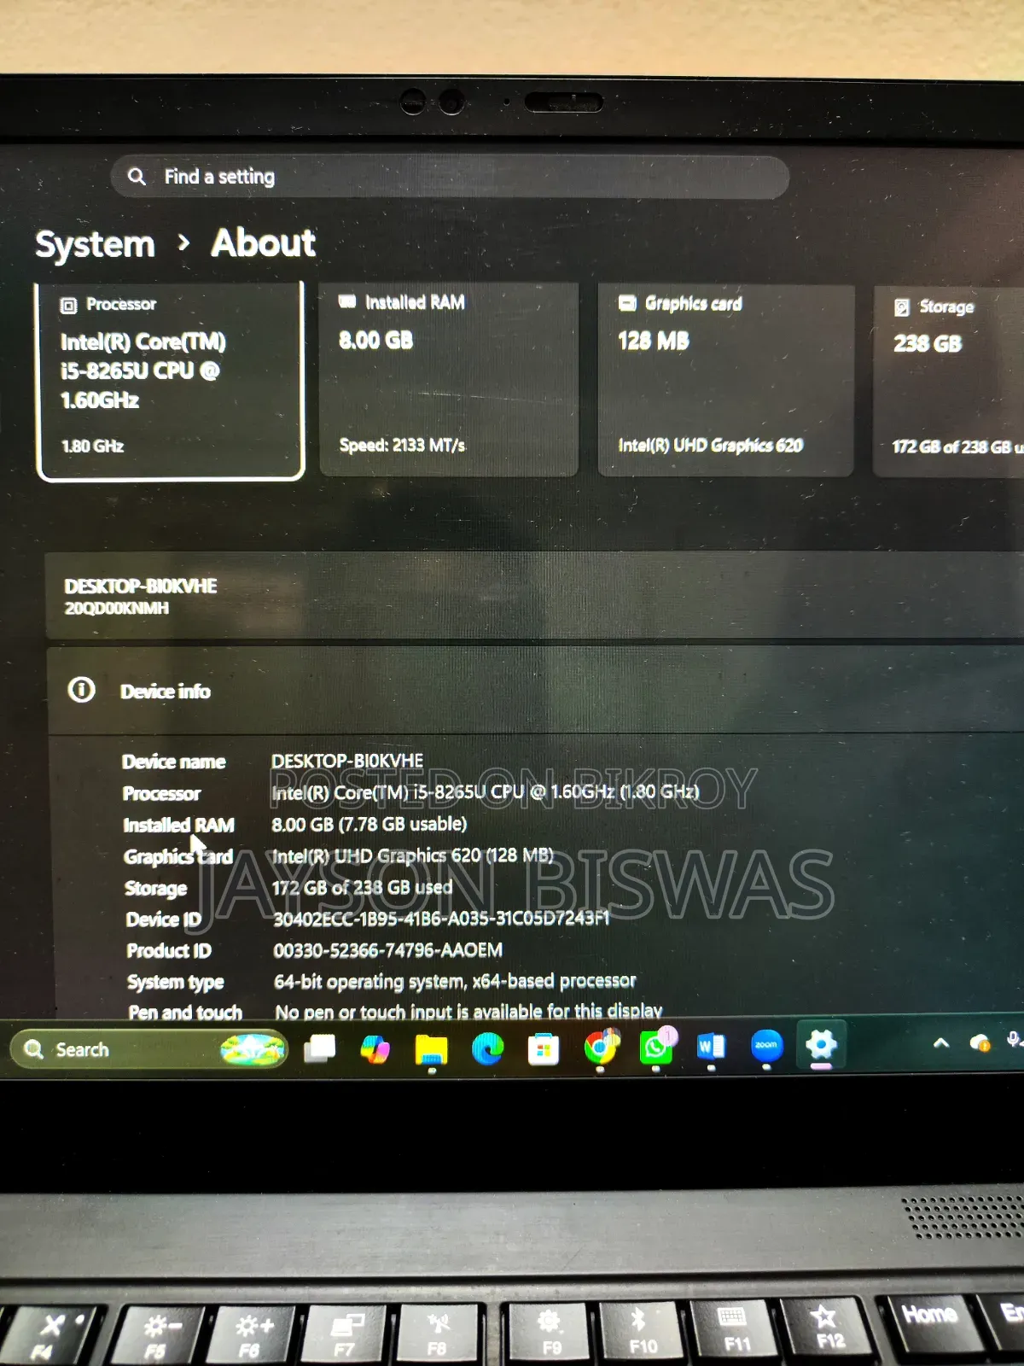Screen dimensions: 1024x1366
Task: Select the Product ID 00330-52366-74796-AAOEM
Action: (x=388, y=950)
